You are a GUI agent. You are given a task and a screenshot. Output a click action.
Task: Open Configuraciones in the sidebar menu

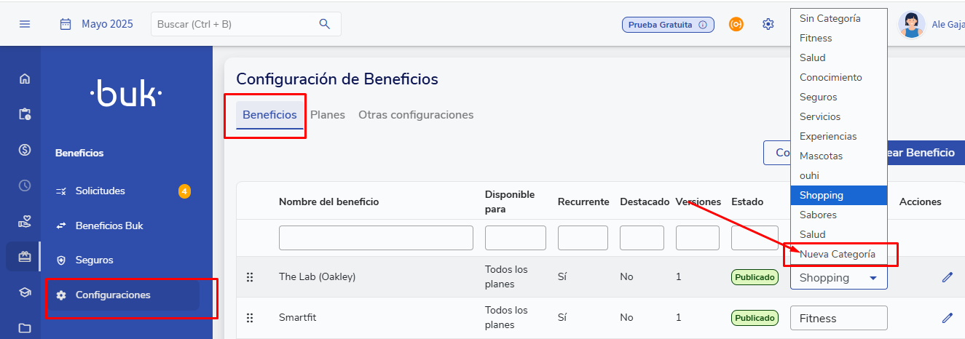coord(113,295)
